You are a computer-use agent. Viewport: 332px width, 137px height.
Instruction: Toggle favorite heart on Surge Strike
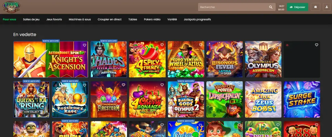(x=317, y=85)
